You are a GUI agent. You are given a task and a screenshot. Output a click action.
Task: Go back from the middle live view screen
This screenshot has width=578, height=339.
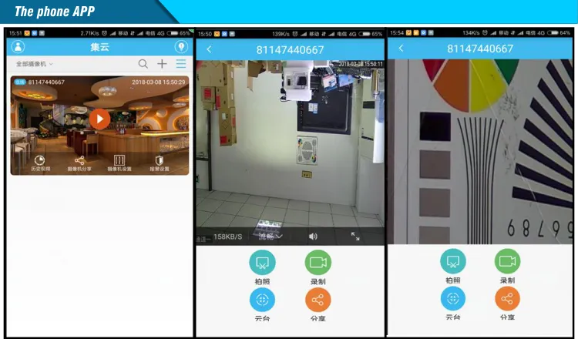(209, 49)
